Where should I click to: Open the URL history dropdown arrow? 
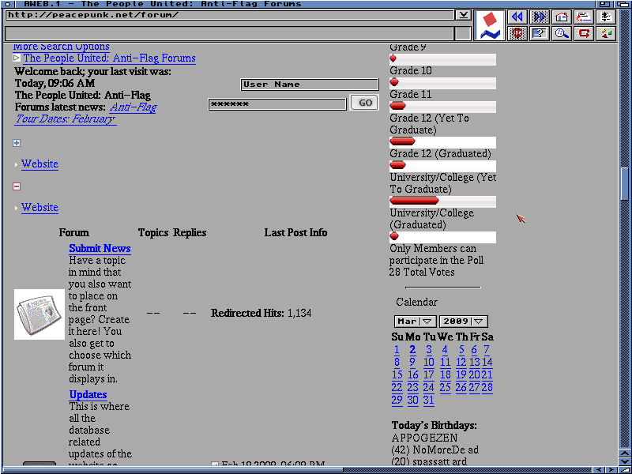[463, 15]
